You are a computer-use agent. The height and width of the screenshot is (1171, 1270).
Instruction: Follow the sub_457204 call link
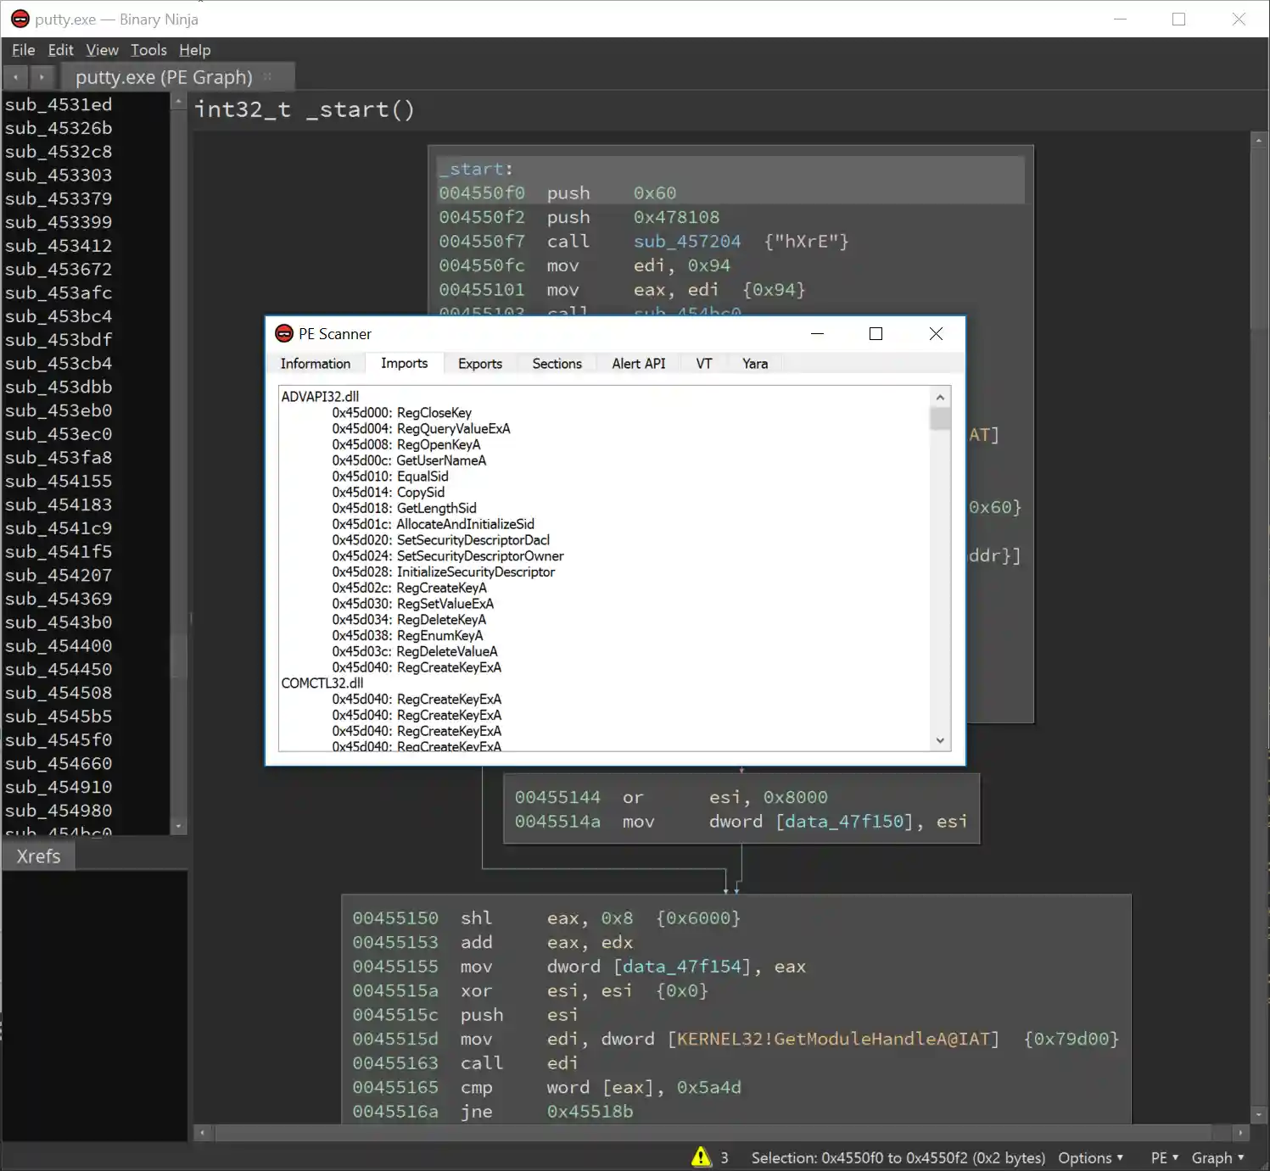tap(686, 242)
